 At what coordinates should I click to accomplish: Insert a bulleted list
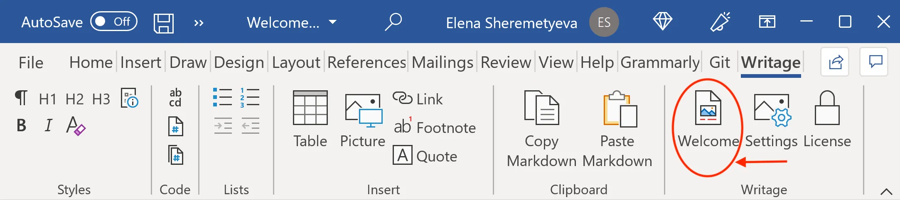[x=222, y=98]
